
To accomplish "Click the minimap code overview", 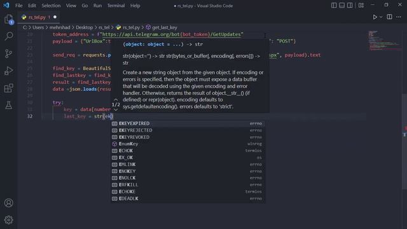I will coord(384,41).
